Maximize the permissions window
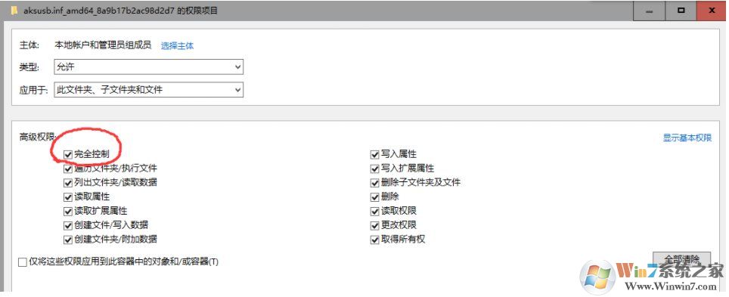Image resolution: width=729 pixels, height=297 pixels. pyautogui.click(x=681, y=11)
